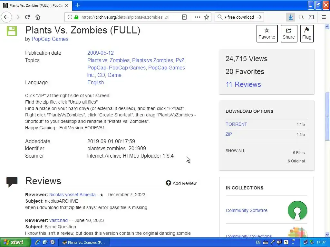
Task: Share this archive item
Action: [x=289, y=33]
